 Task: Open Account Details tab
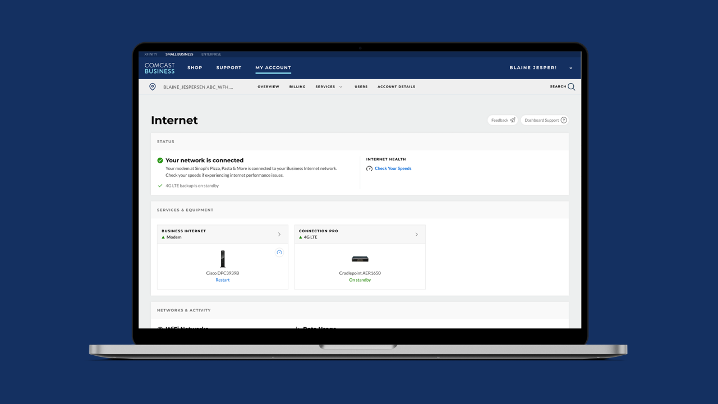point(397,87)
